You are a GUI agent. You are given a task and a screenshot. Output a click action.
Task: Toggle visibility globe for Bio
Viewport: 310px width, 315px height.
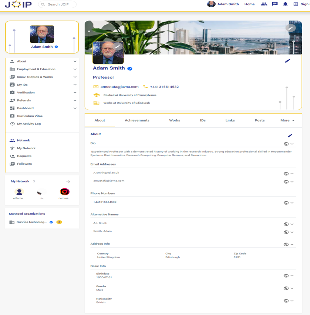click(x=286, y=144)
